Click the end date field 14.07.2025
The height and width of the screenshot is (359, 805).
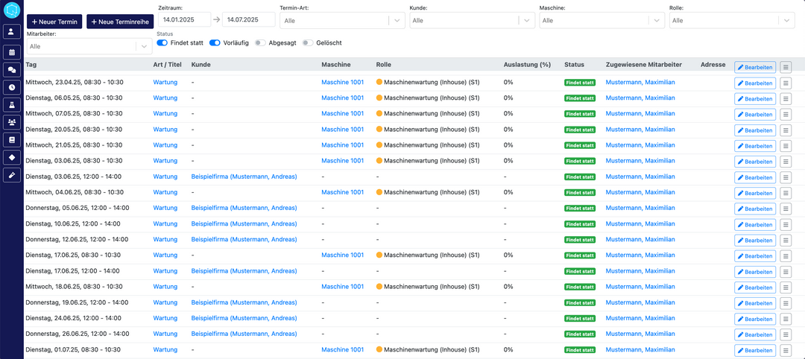[x=248, y=19]
